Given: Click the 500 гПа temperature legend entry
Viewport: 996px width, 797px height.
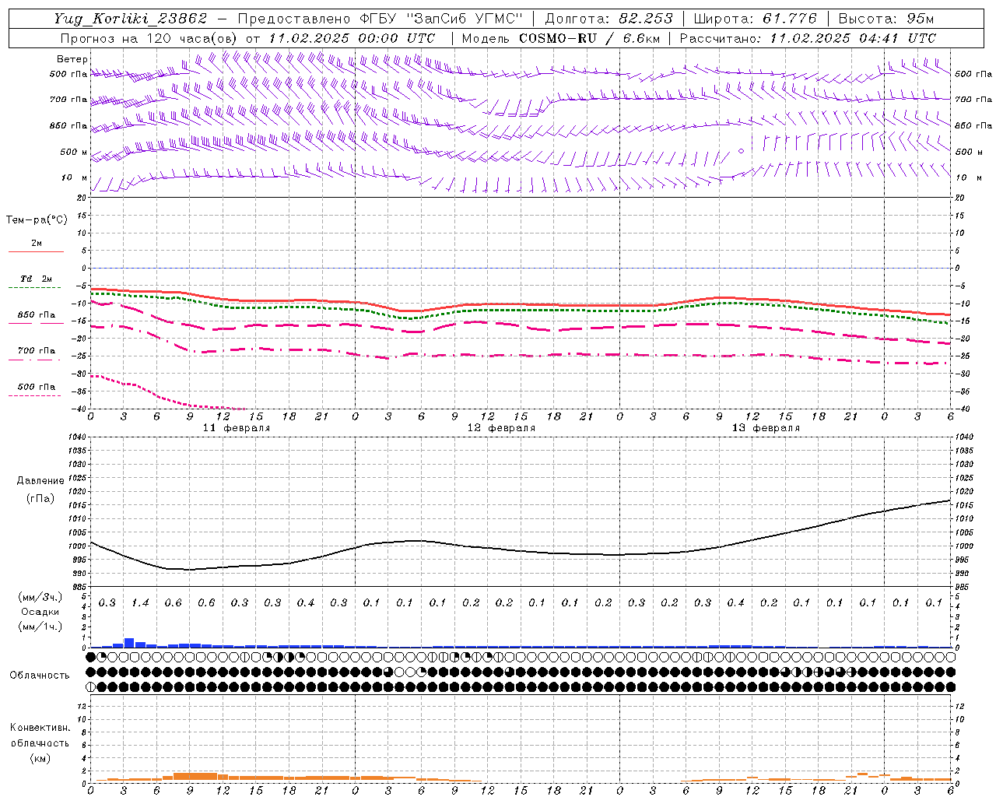Looking at the screenshot, I should click(x=37, y=386).
